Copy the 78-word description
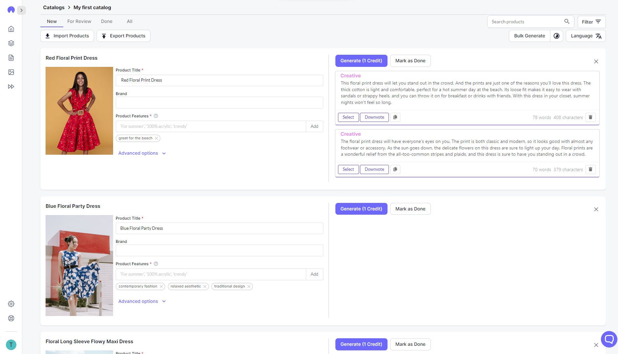This screenshot has height=354, width=618. (x=395, y=117)
